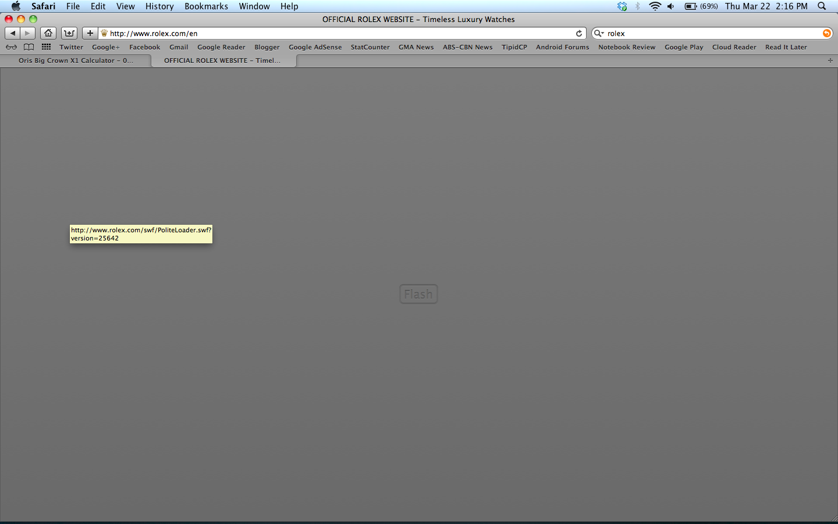Screen dimensions: 838x524
Task: Click the (69%) battery percentage text
Action: click(x=709, y=6)
